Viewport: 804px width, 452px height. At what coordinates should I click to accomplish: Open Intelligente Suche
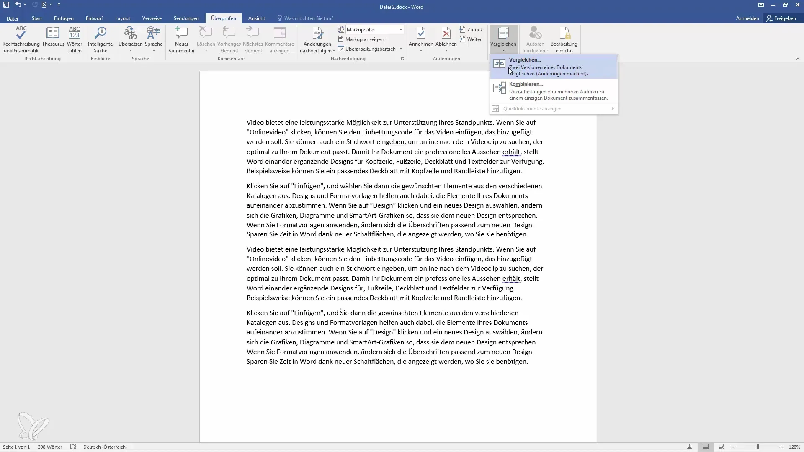pos(100,40)
